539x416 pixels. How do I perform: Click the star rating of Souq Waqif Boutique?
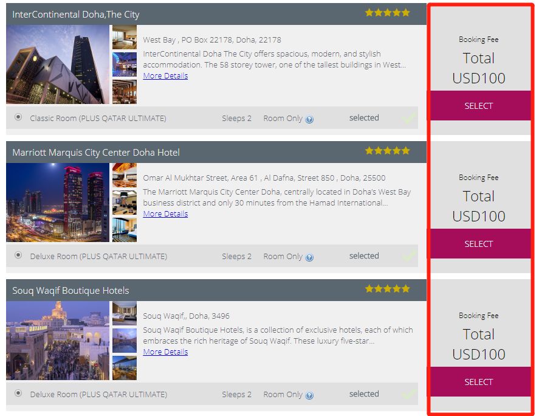(x=388, y=289)
